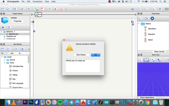This screenshot has height=106, width=169.
Task: Select the StandZero pose
Action: coord(150,29)
